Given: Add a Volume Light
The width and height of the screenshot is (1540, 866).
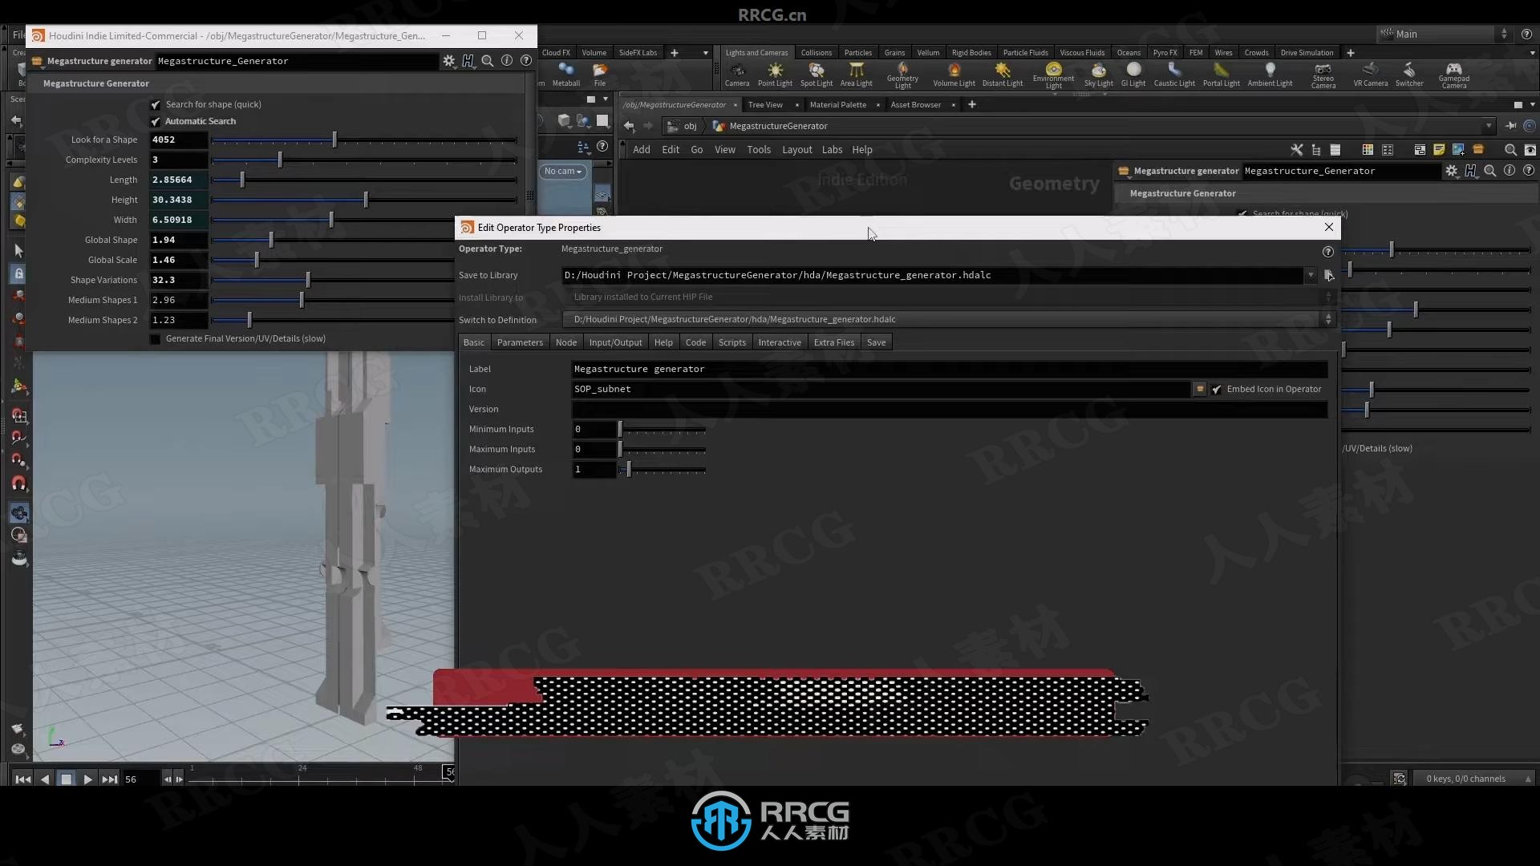Looking at the screenshot, I should click(x=954, y=74).
